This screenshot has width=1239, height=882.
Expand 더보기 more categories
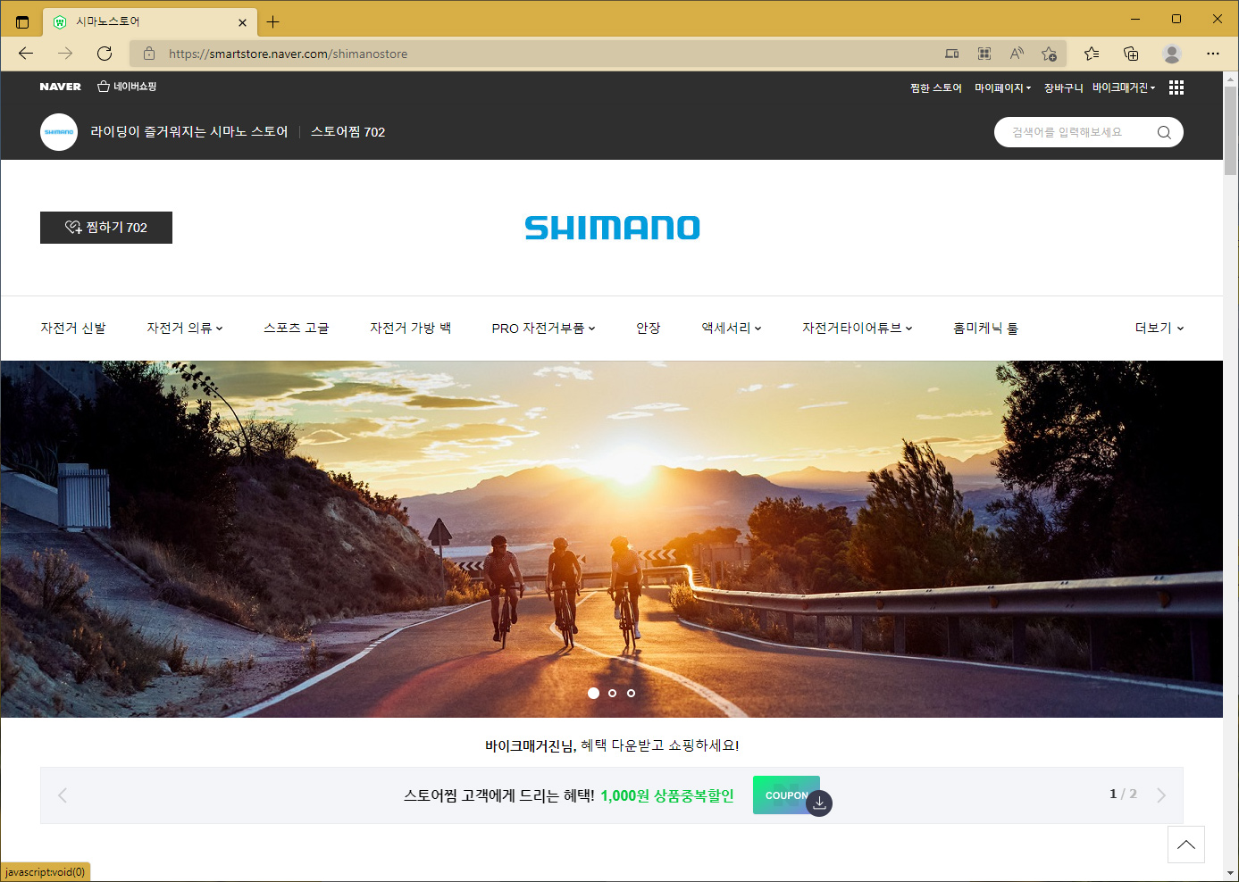pyautogui.click(x=1159, y=329)
